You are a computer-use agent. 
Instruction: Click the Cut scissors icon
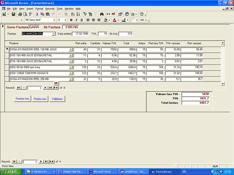(37, 14)
